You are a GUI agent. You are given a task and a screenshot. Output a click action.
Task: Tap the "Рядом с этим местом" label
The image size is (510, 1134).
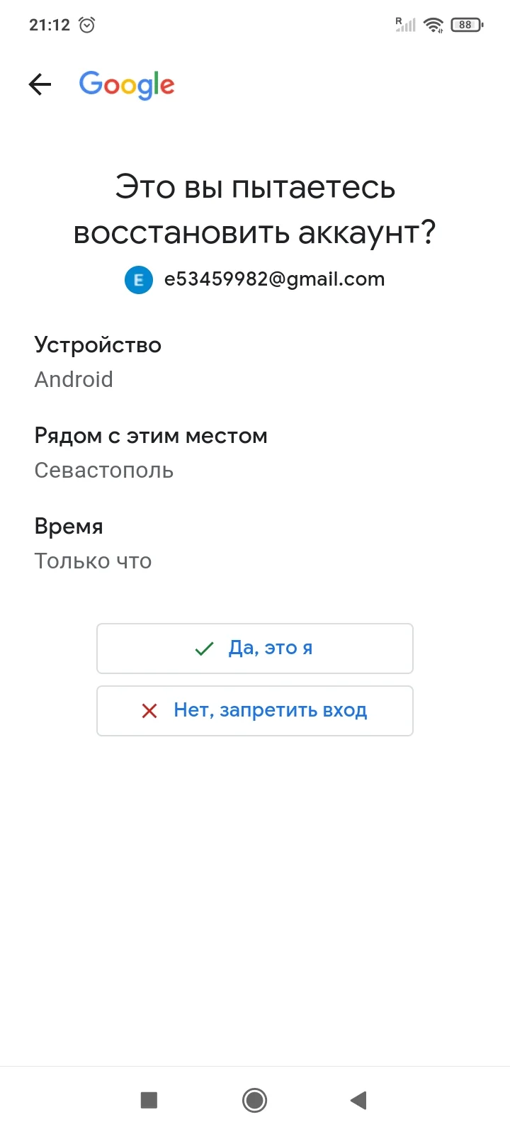tap(151, 436)
